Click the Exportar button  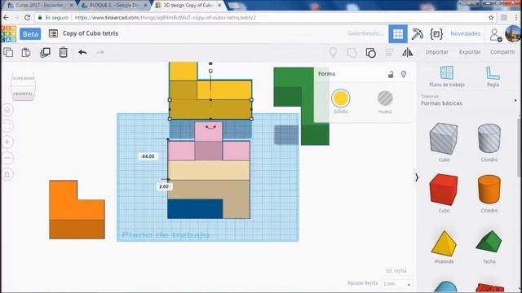(x=470, y=52)
